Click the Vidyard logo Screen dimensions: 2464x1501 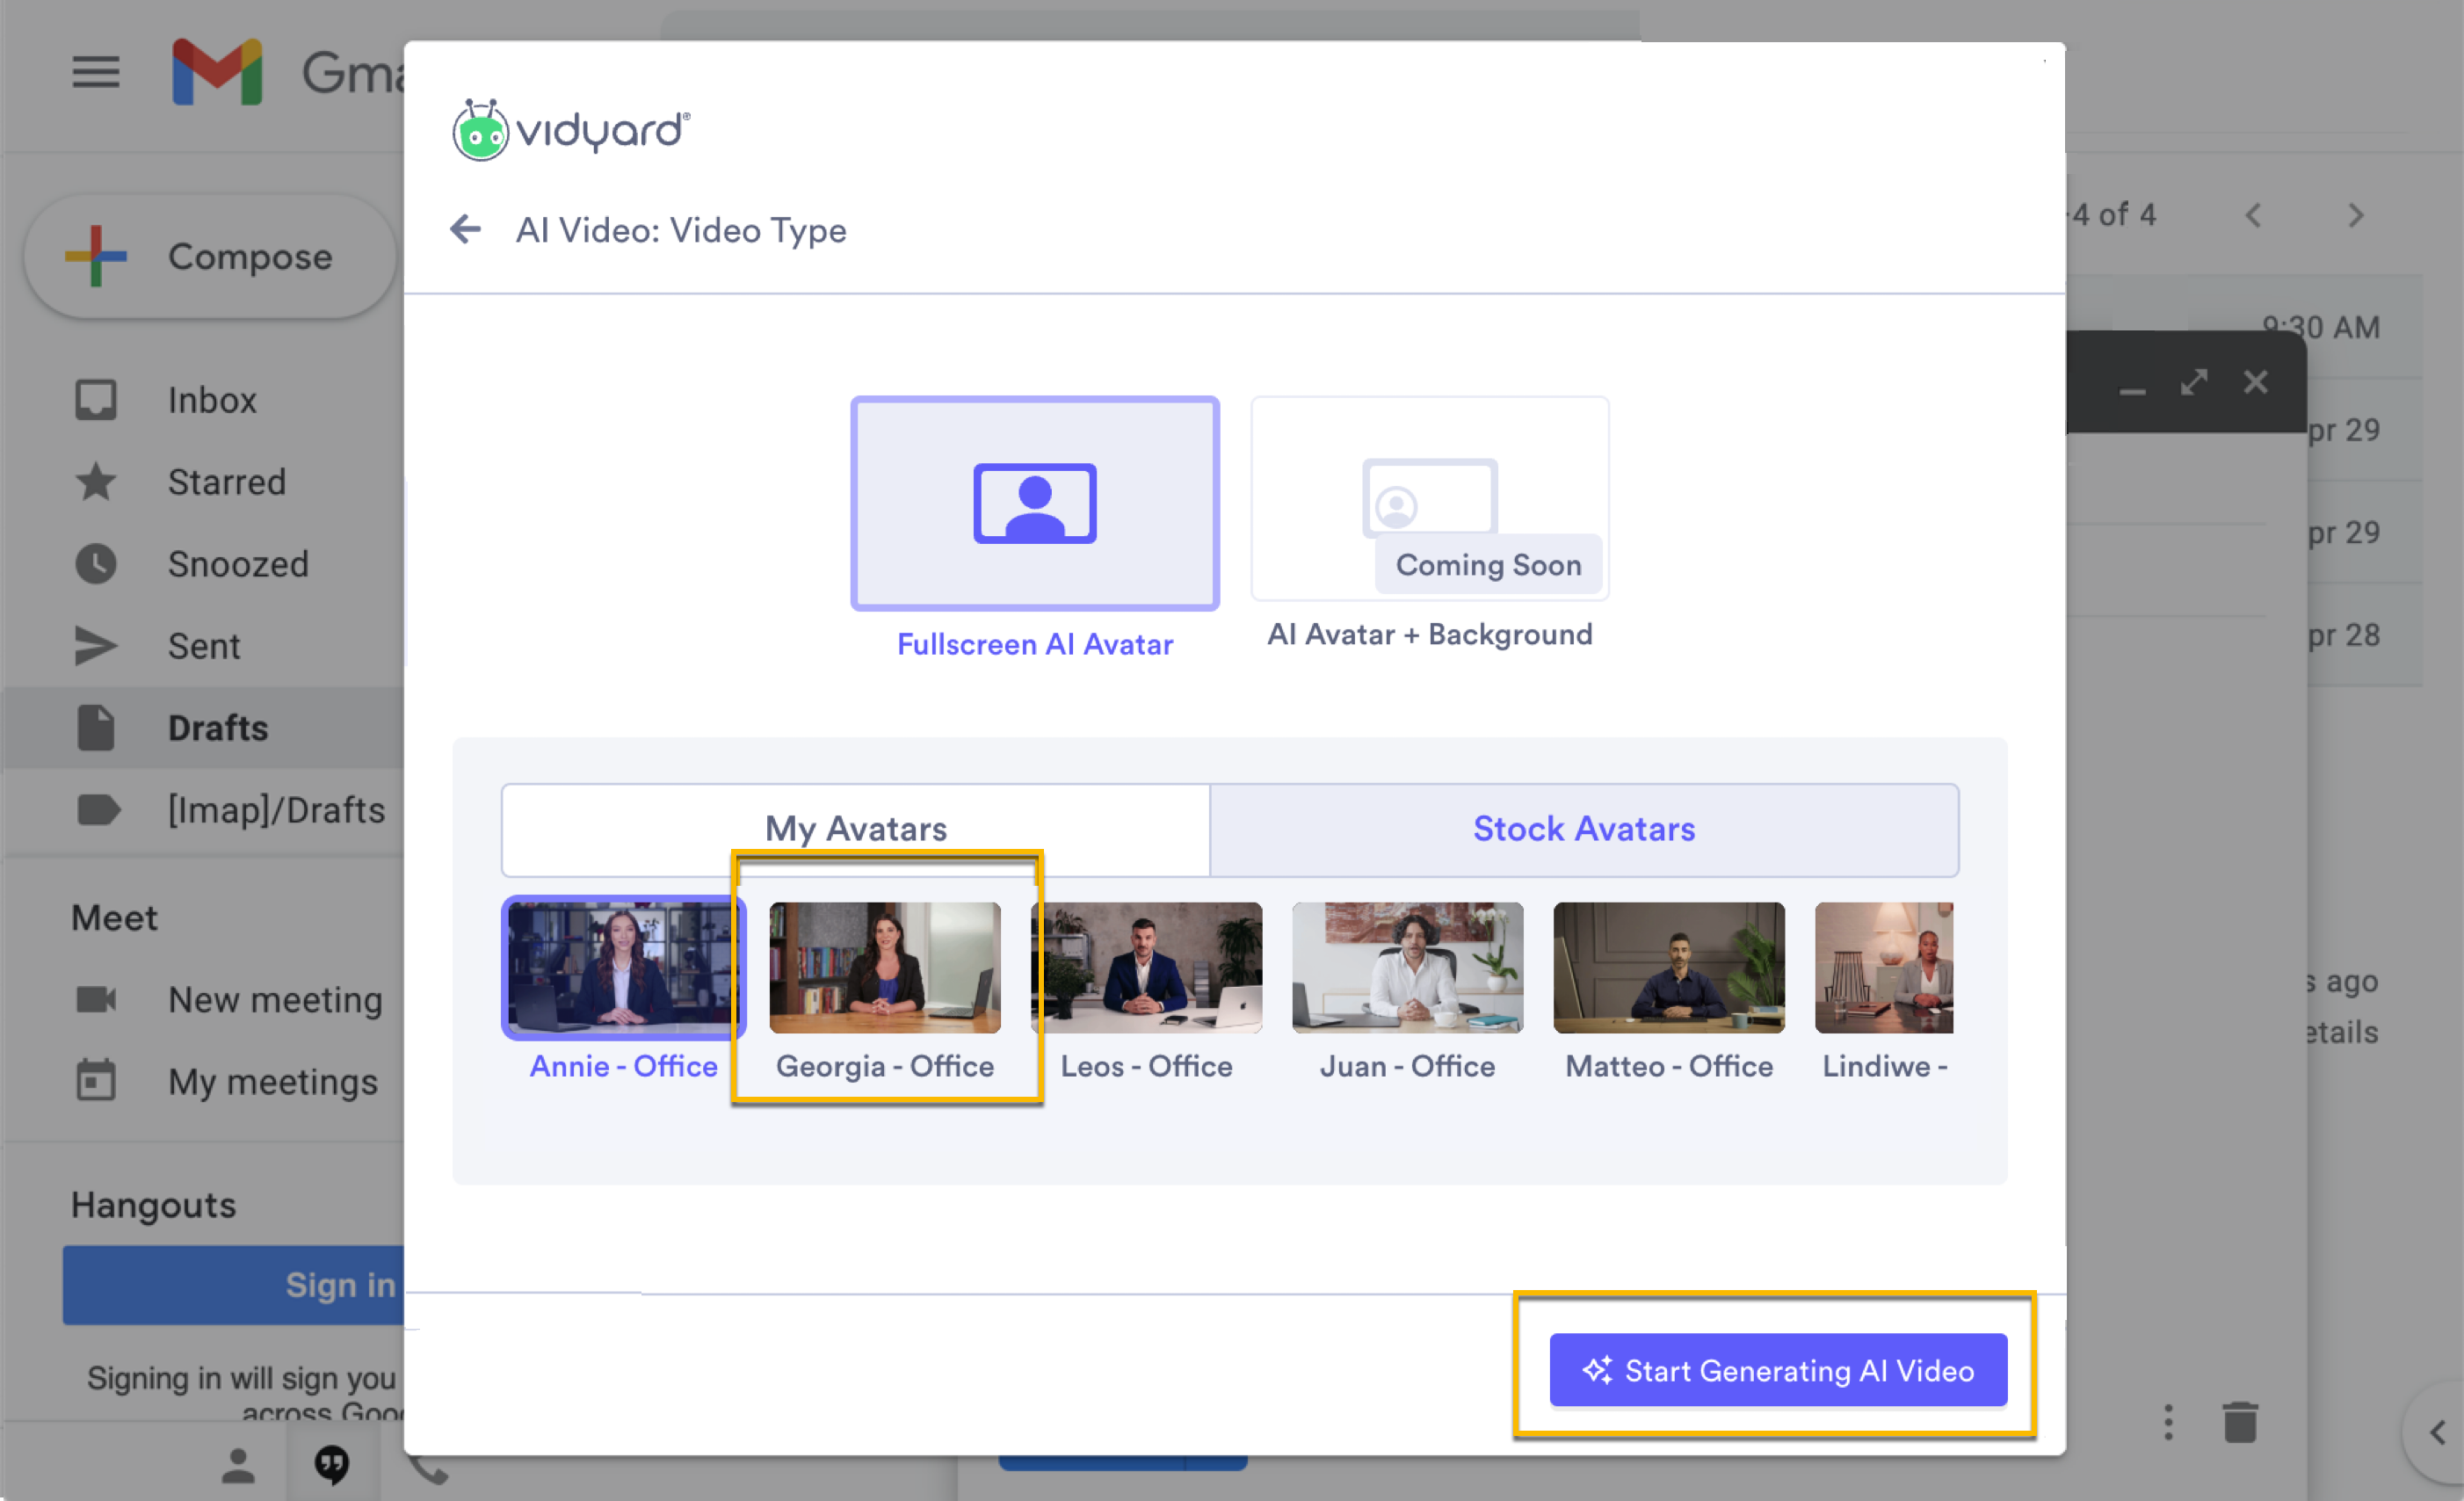pyautogui.click(x=571, y=130)
